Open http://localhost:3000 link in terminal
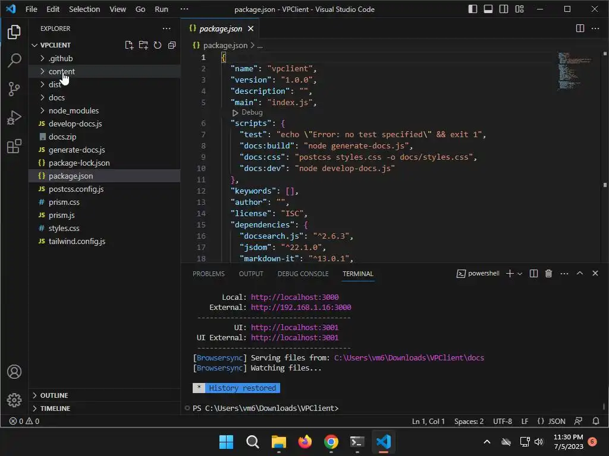 (x=294, y=297)
